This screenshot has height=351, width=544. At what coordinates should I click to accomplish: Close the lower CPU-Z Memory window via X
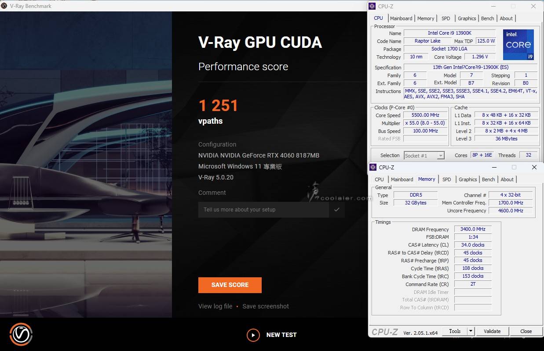[x=534, y=167]
